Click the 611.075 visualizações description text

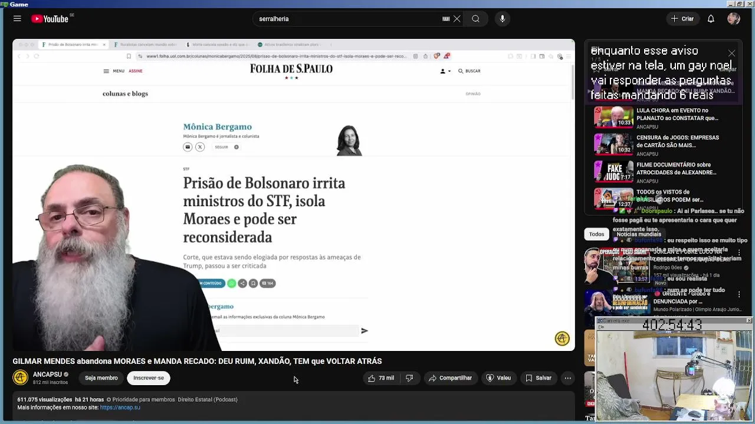click(x=45, y=399)
